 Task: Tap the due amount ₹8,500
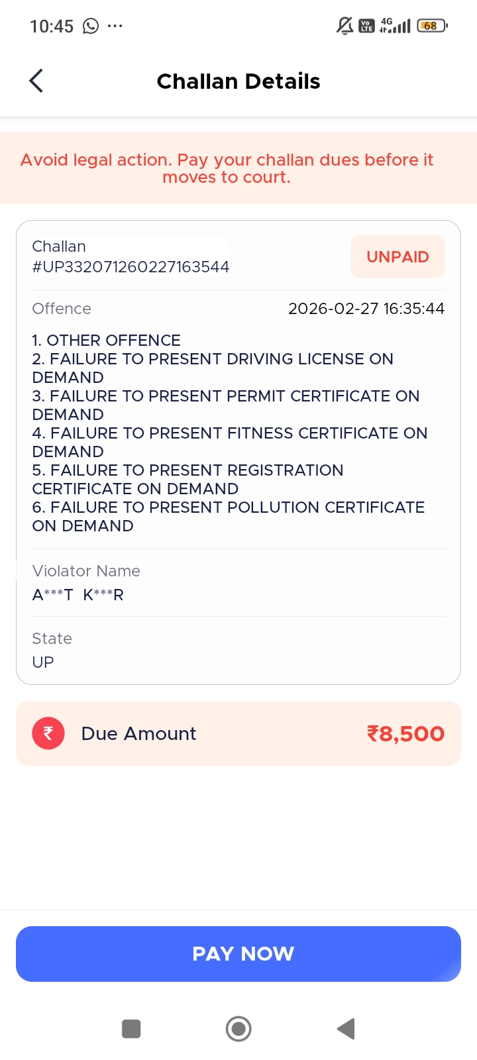point(405,733)
